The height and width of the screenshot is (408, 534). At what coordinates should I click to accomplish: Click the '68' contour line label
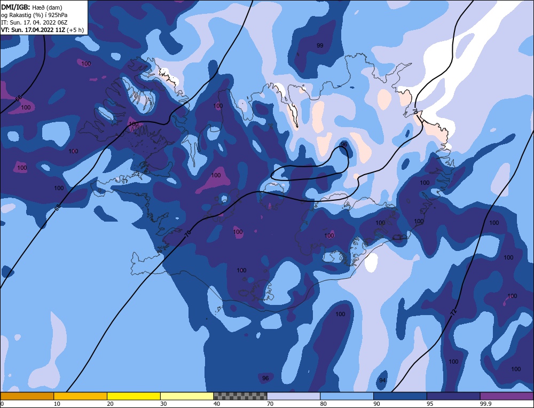58,207
